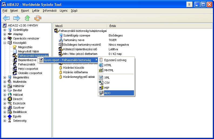Choose XML report format
Image resolution: width=214 pixels, height=139 pixels.
(116, 78)
